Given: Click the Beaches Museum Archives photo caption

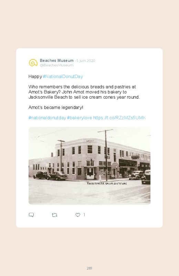Looking at the screenshot, I should 107,184.
